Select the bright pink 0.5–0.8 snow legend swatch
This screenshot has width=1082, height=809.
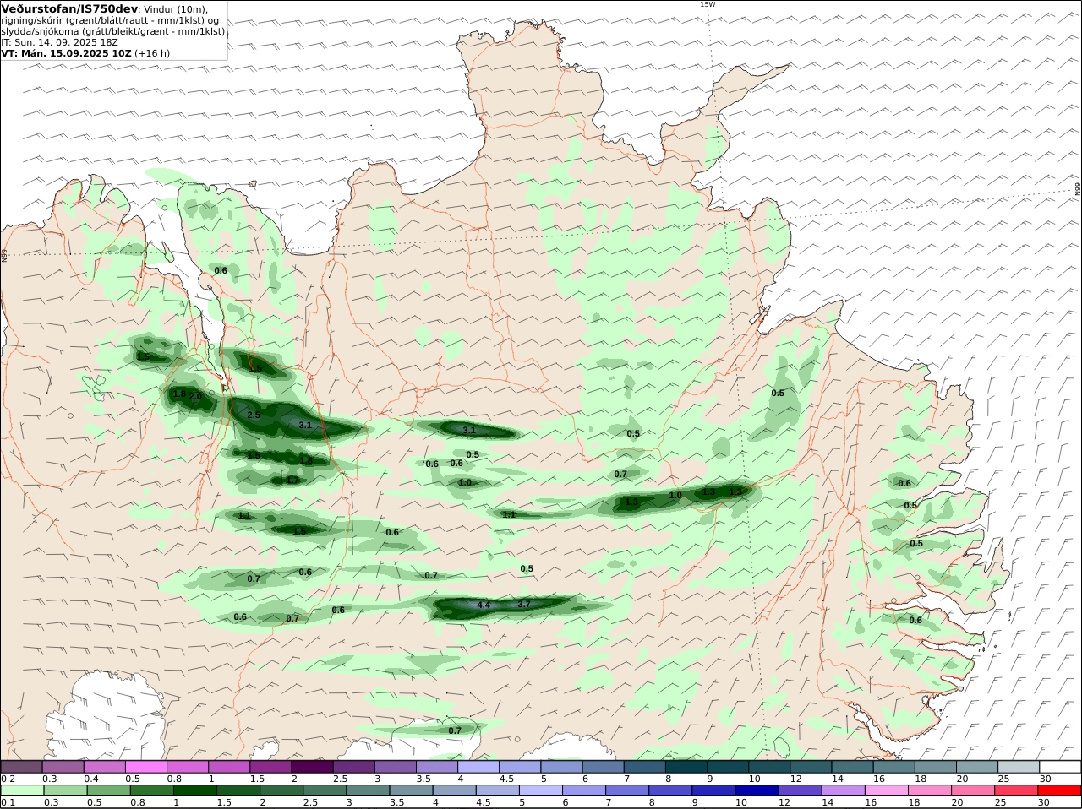point(146,767)
